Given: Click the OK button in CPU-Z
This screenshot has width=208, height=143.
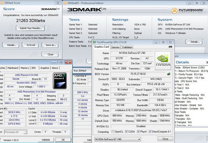Looking at the screenshot, I should (63, 140).
